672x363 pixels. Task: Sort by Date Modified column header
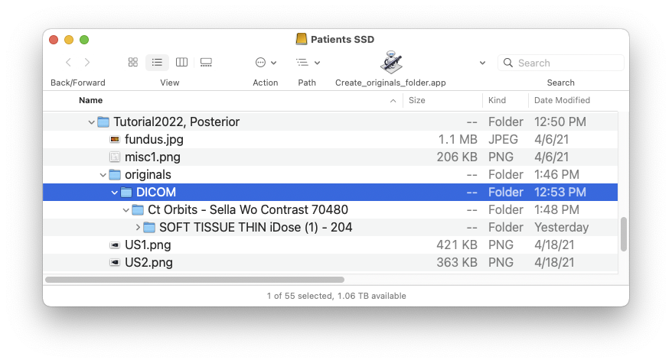[x=562, y=100]
